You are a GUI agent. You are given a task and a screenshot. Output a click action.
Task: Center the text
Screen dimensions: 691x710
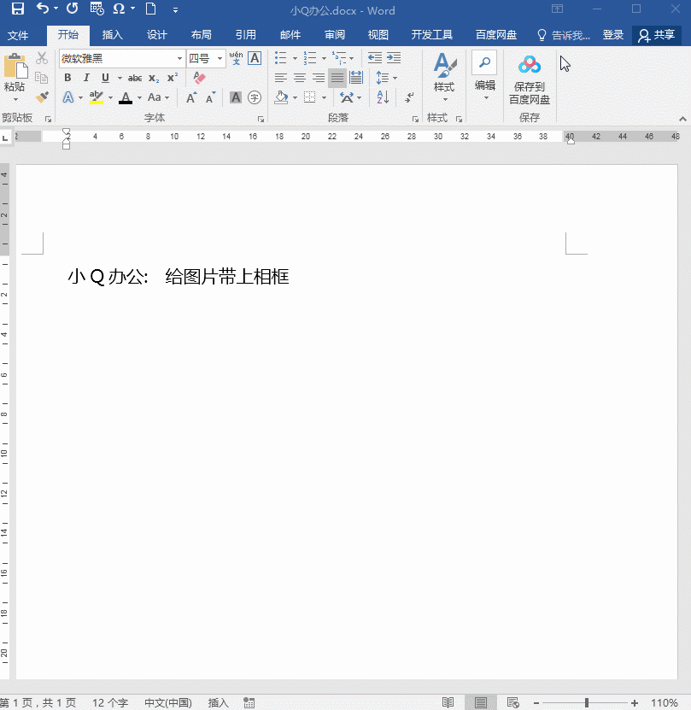[x=300, y=78]
